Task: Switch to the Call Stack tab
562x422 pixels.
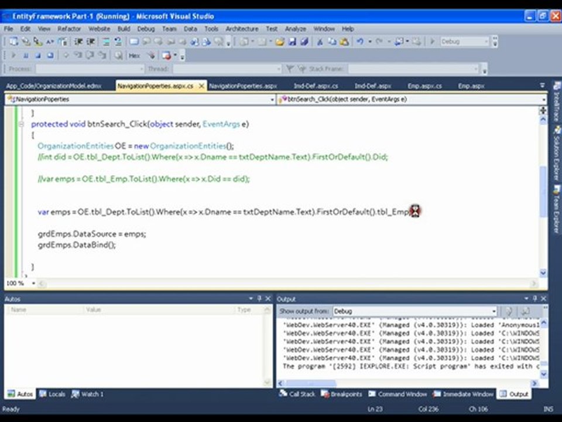Action: tap(297, 394)
